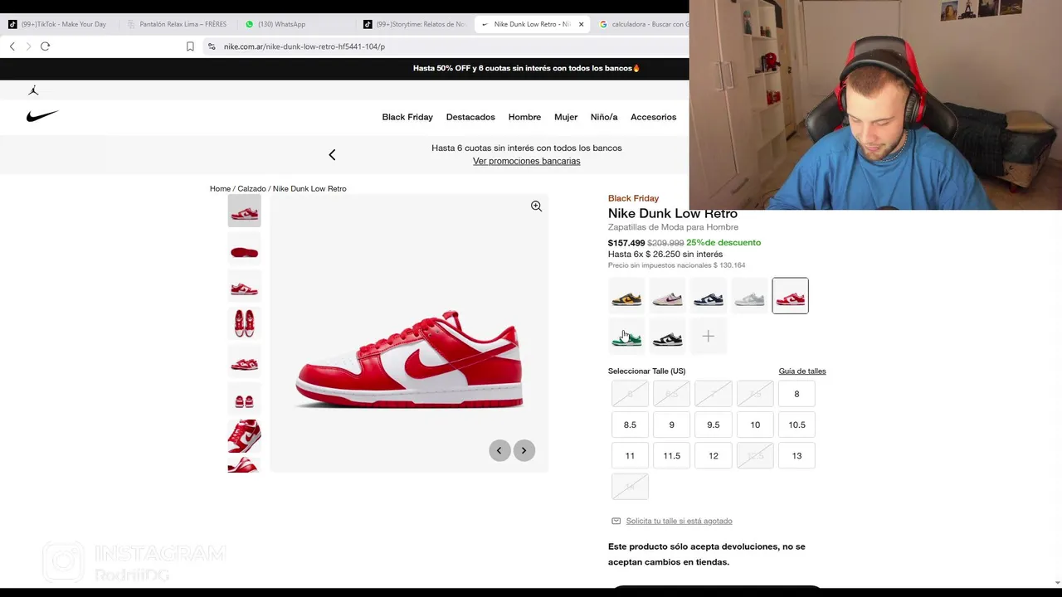Select the yellow-black Dunk colorway
1062x597 pixels.
[626, 296]
